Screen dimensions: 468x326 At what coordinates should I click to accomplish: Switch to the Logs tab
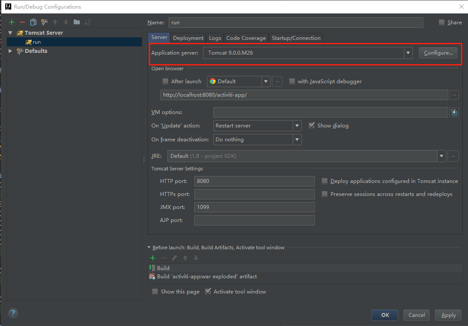click(x=215, y=38)
